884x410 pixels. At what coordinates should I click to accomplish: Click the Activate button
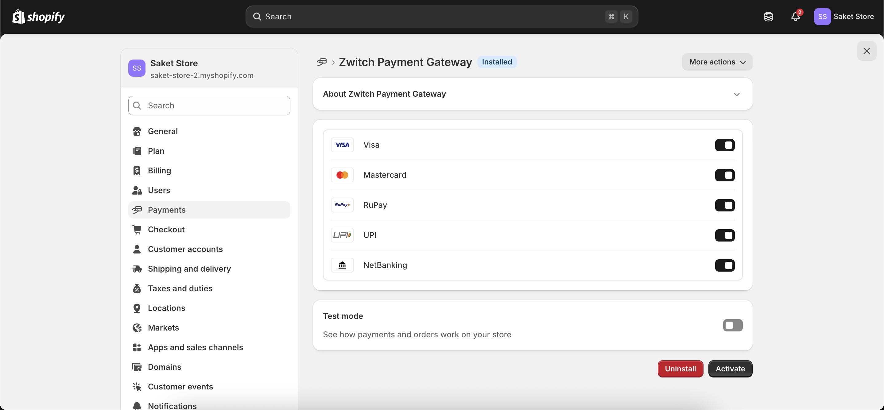pos(730,369)
